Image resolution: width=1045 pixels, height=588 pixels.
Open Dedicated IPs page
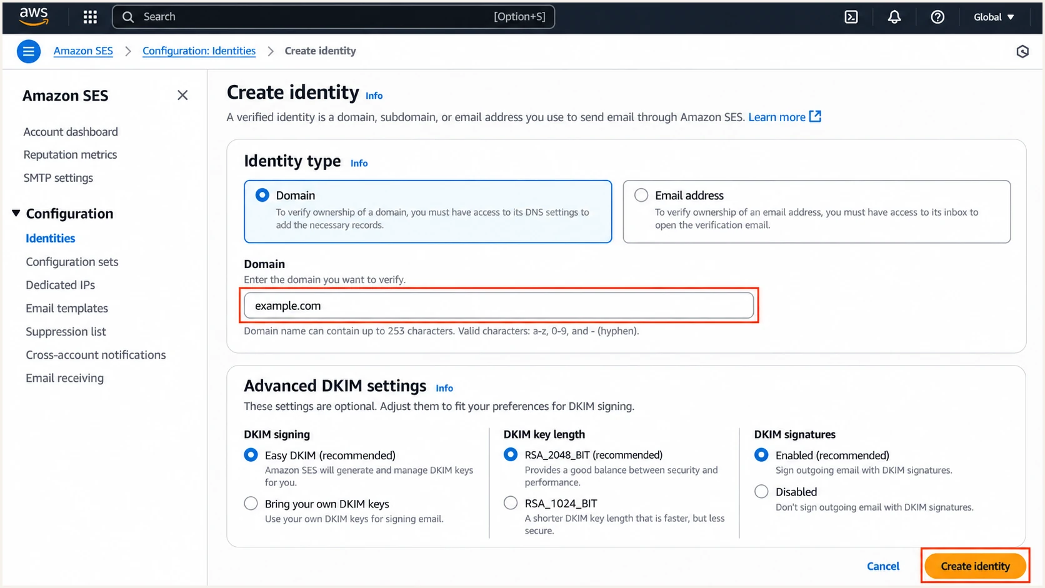pyautogui.click(x=60, y=285)
